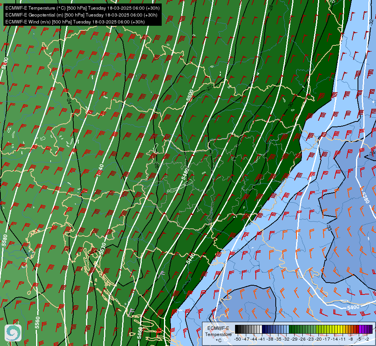Select the ECMWF-E Wind 500 hPa title line
The width and height of the screenshot is (376, 346).
pos(75,22)
